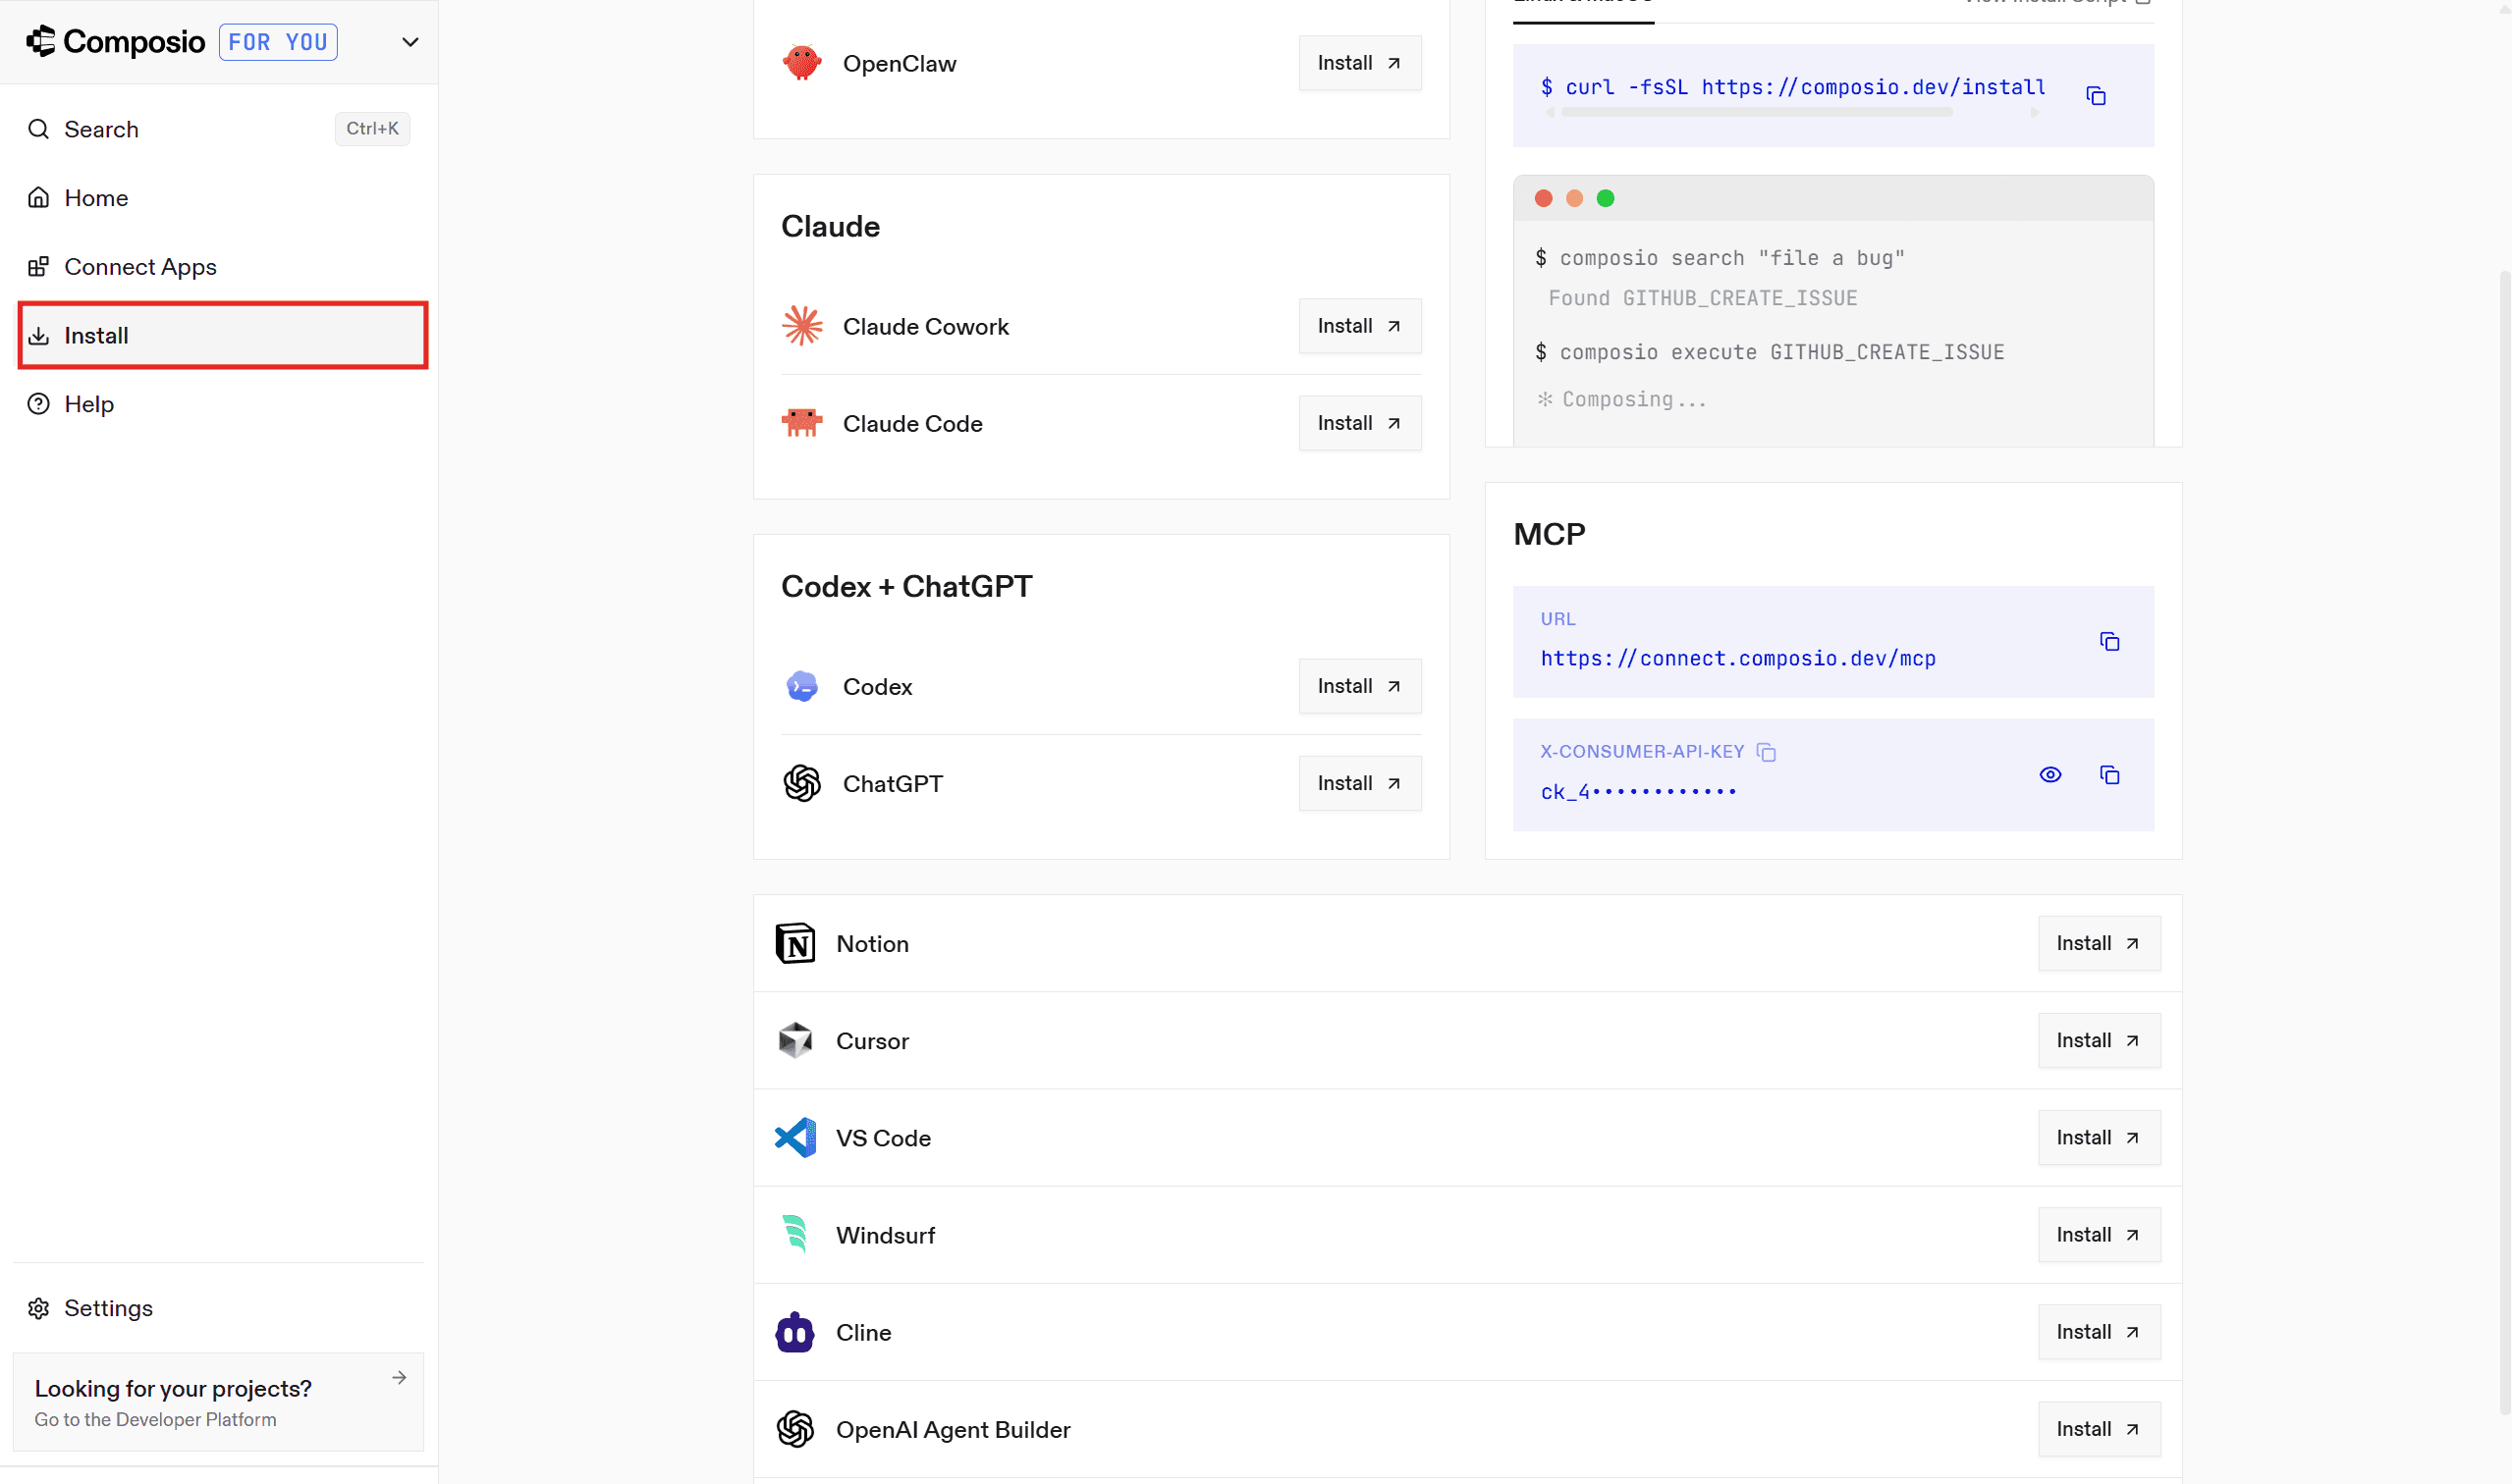Install Composio for Notion
Image resolution: width=2512 pixels, height=1484 pixels.
tap(2099, 943)
